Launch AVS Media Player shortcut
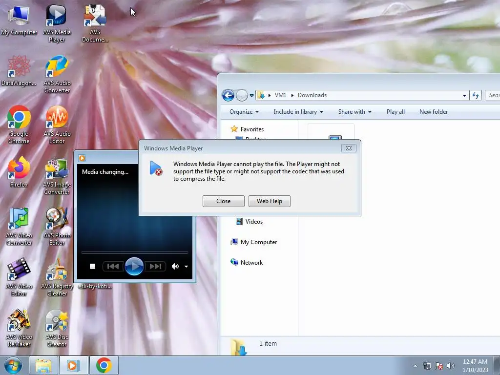The height and width of the screenshot is (375, 500). point(57,24)
